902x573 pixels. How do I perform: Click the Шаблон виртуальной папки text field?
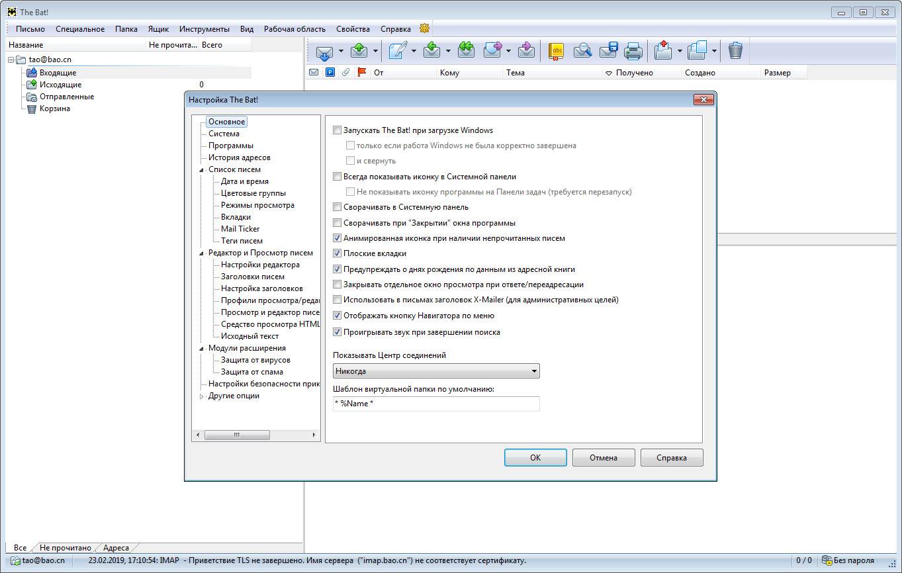436,404
